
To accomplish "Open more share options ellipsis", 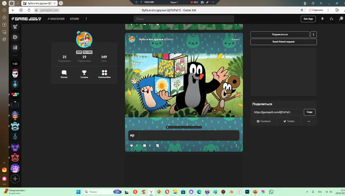I will tap(309, 121).
